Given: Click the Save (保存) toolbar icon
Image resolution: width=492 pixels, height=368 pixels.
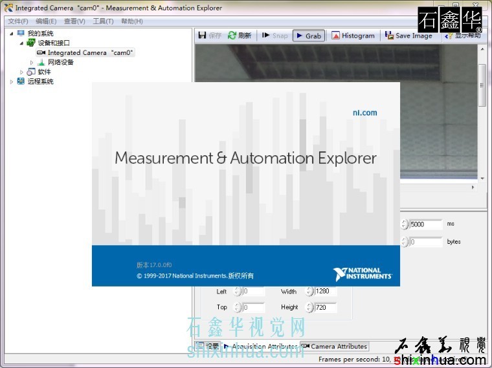Looking at the screenshot, I should pos(203,36).
